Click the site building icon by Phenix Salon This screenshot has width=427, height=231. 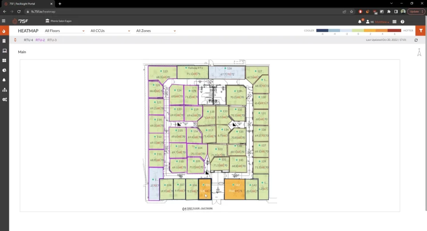coord(48,21)
